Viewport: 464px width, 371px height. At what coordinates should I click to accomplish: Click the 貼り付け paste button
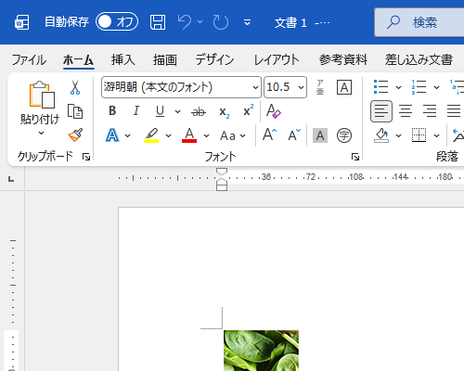[x=40, y=102]
